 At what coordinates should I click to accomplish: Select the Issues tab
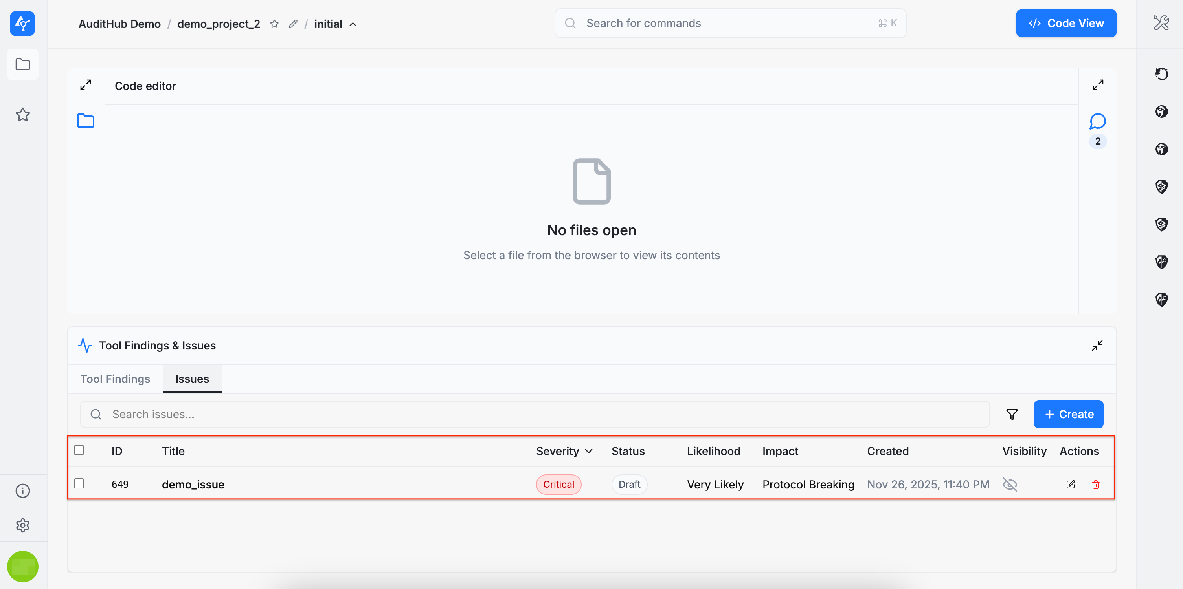(192, 379)
